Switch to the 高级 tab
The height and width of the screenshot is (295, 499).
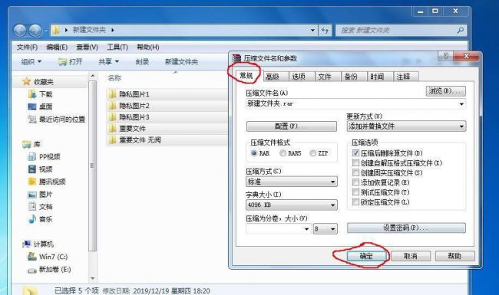click(273, 77)
